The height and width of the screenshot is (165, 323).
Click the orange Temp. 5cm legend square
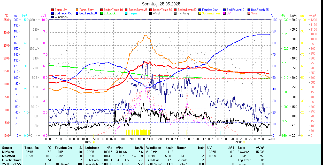(77, 10)
